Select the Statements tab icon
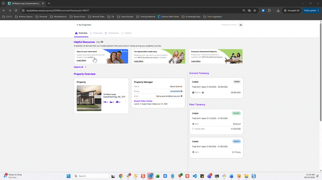Image resolution: width=322 pixels, height=180 pixels. click(x=106, y=33)
